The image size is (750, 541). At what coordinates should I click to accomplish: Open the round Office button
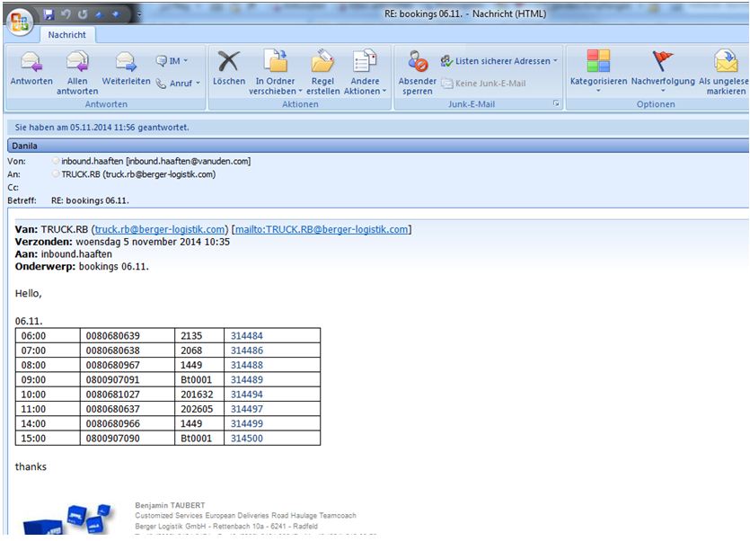[20, 22]
